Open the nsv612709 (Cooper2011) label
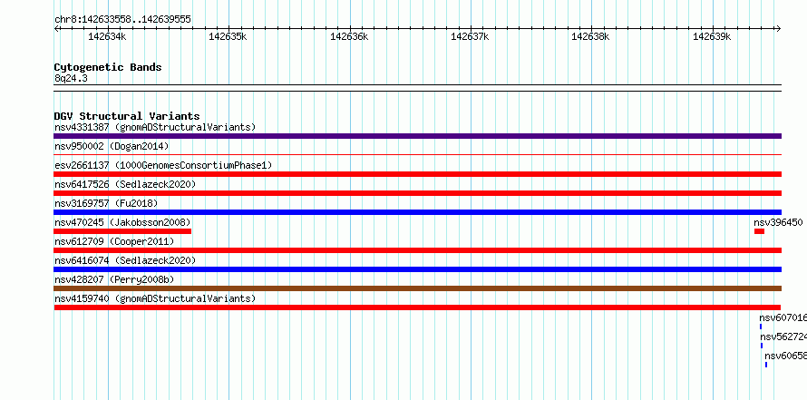This screenshot has height=400, width=807. tap(114, 241)
